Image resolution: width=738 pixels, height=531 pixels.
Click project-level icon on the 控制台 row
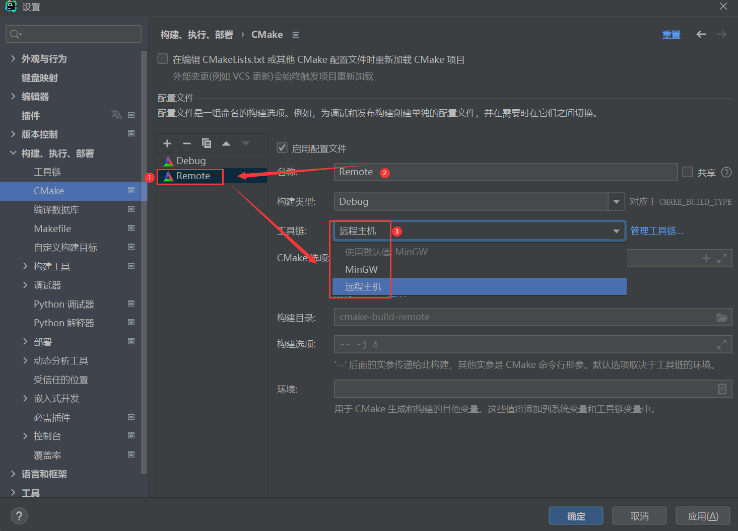click(131, 435)
